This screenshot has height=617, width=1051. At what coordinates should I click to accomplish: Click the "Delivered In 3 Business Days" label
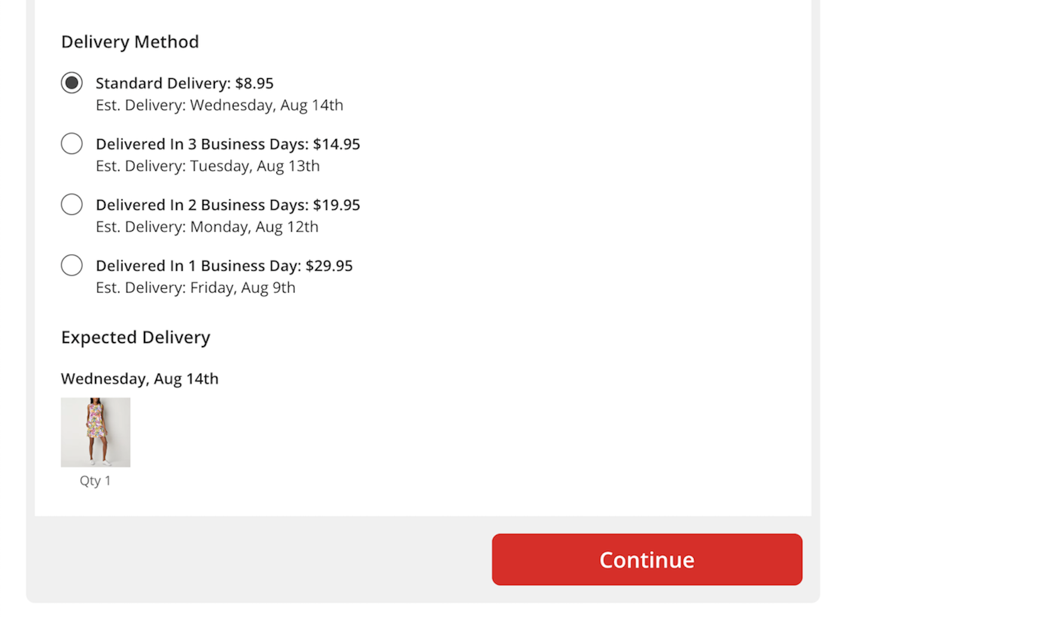pos(202,144)
